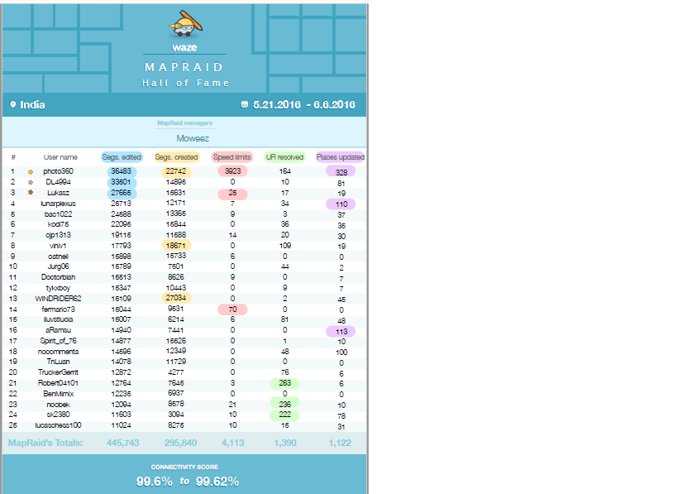This screenshot has width=677, height=494.
Task: Click the Places updated column header
Action: 341,156
